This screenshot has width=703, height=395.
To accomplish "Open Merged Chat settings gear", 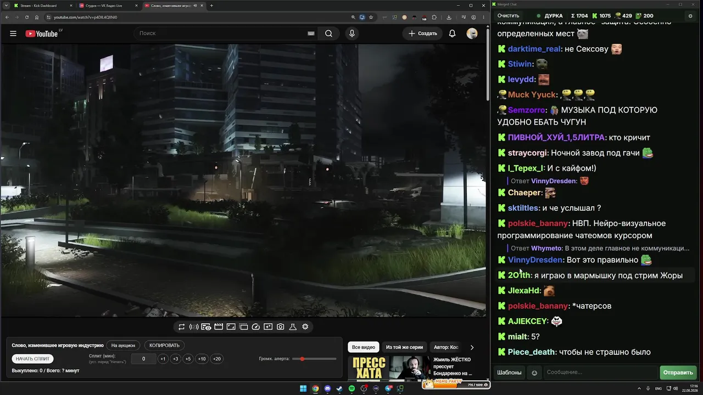I will [690, 16].
